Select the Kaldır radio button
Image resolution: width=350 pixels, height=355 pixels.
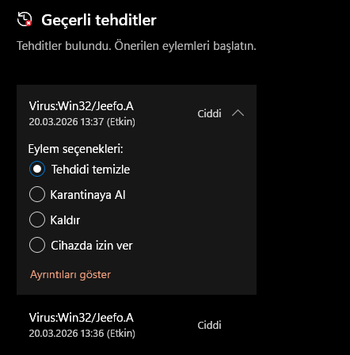(x=37, y=219)
